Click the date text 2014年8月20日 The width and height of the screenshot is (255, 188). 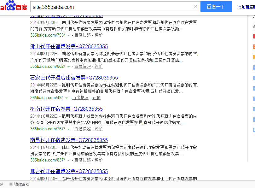click(44, 148)
